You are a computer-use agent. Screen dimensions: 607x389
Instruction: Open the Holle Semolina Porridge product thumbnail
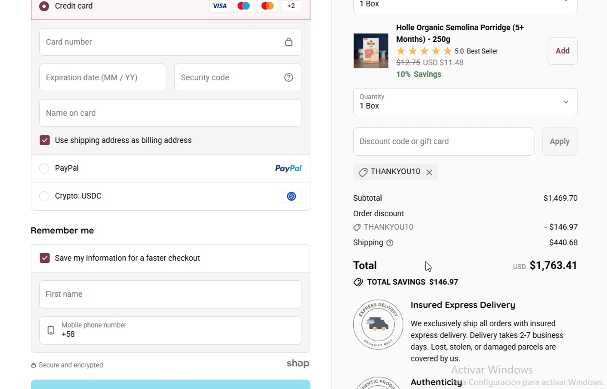coord(371,51)
